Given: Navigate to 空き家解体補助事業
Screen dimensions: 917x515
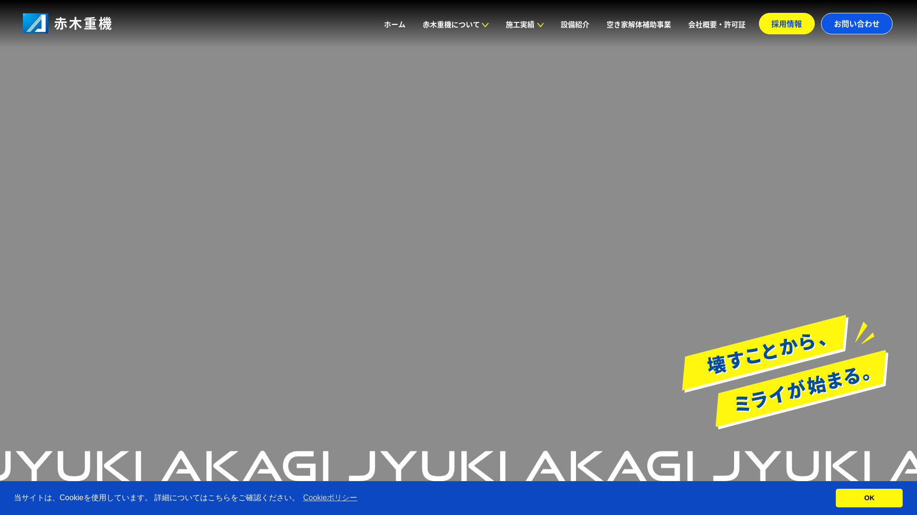Looking at the screenshot, I should [639, 24].
